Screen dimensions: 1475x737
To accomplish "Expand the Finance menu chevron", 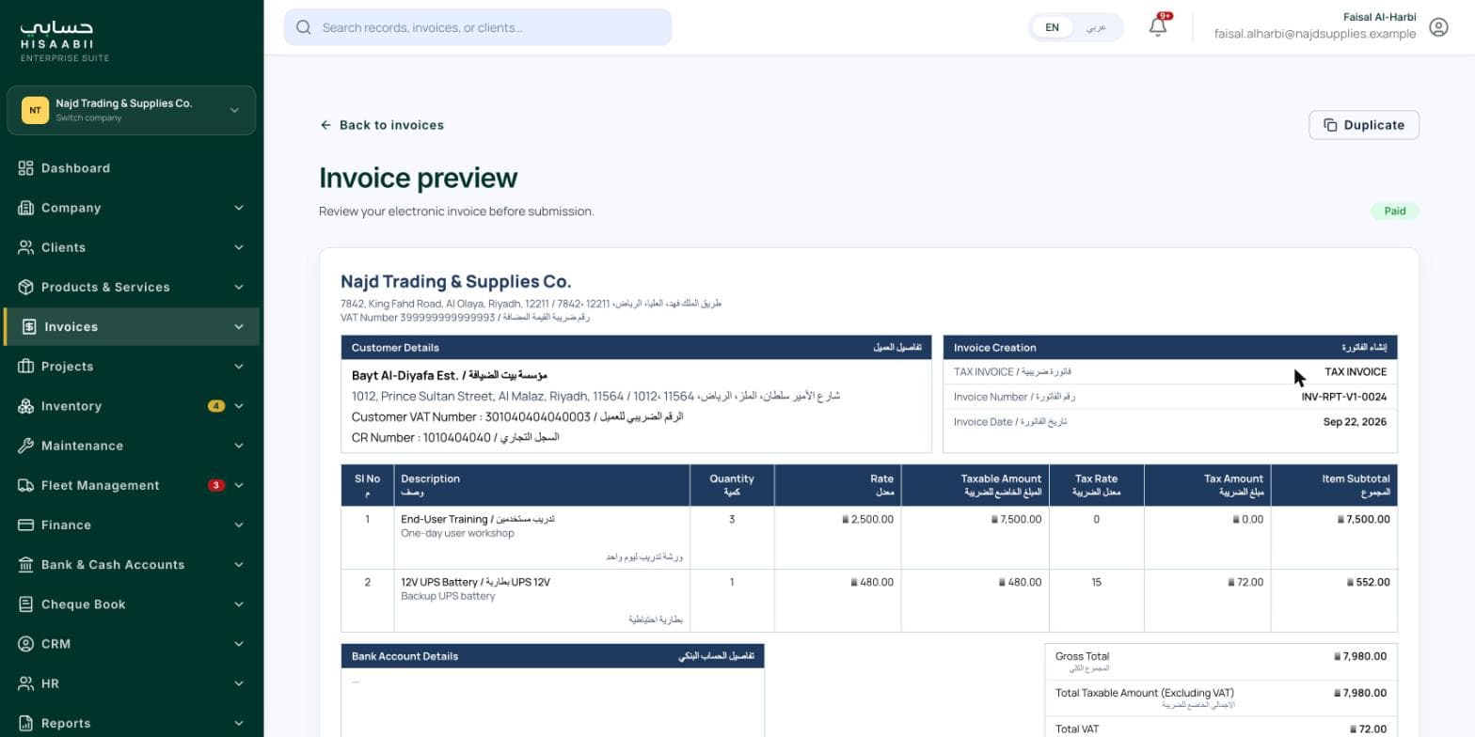I will click(238, 525).
